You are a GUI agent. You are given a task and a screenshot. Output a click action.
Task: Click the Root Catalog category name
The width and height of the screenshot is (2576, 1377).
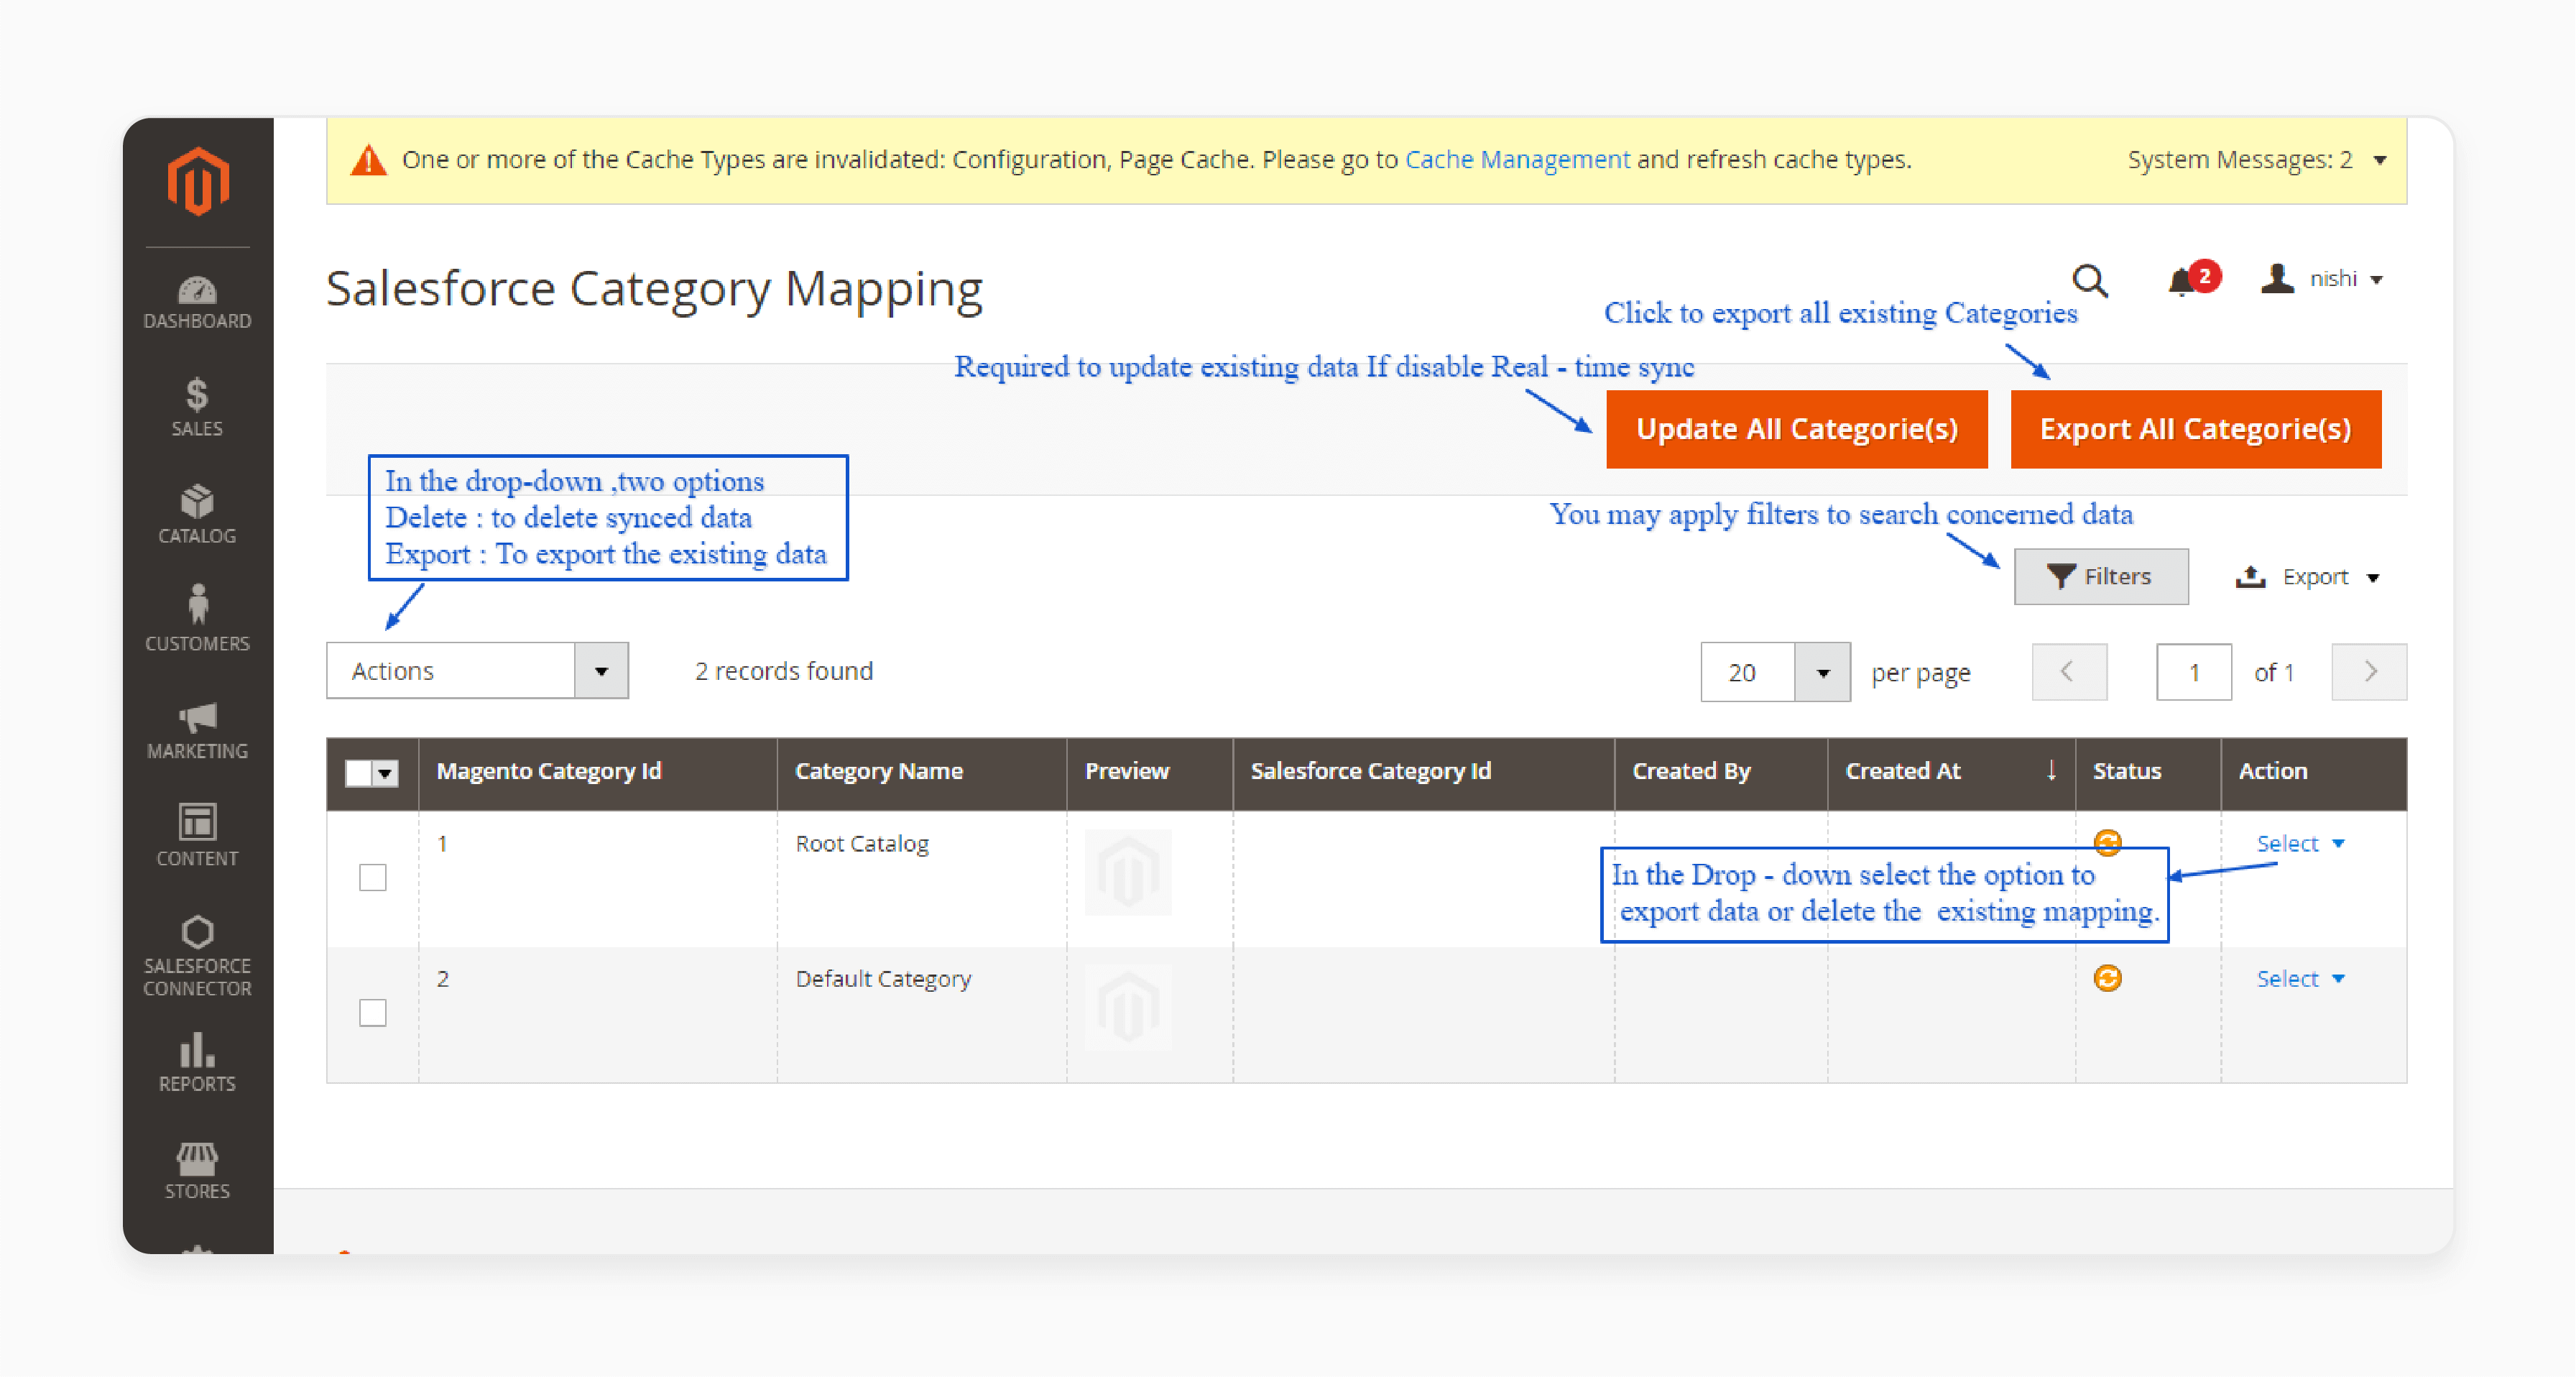(862, 843)
